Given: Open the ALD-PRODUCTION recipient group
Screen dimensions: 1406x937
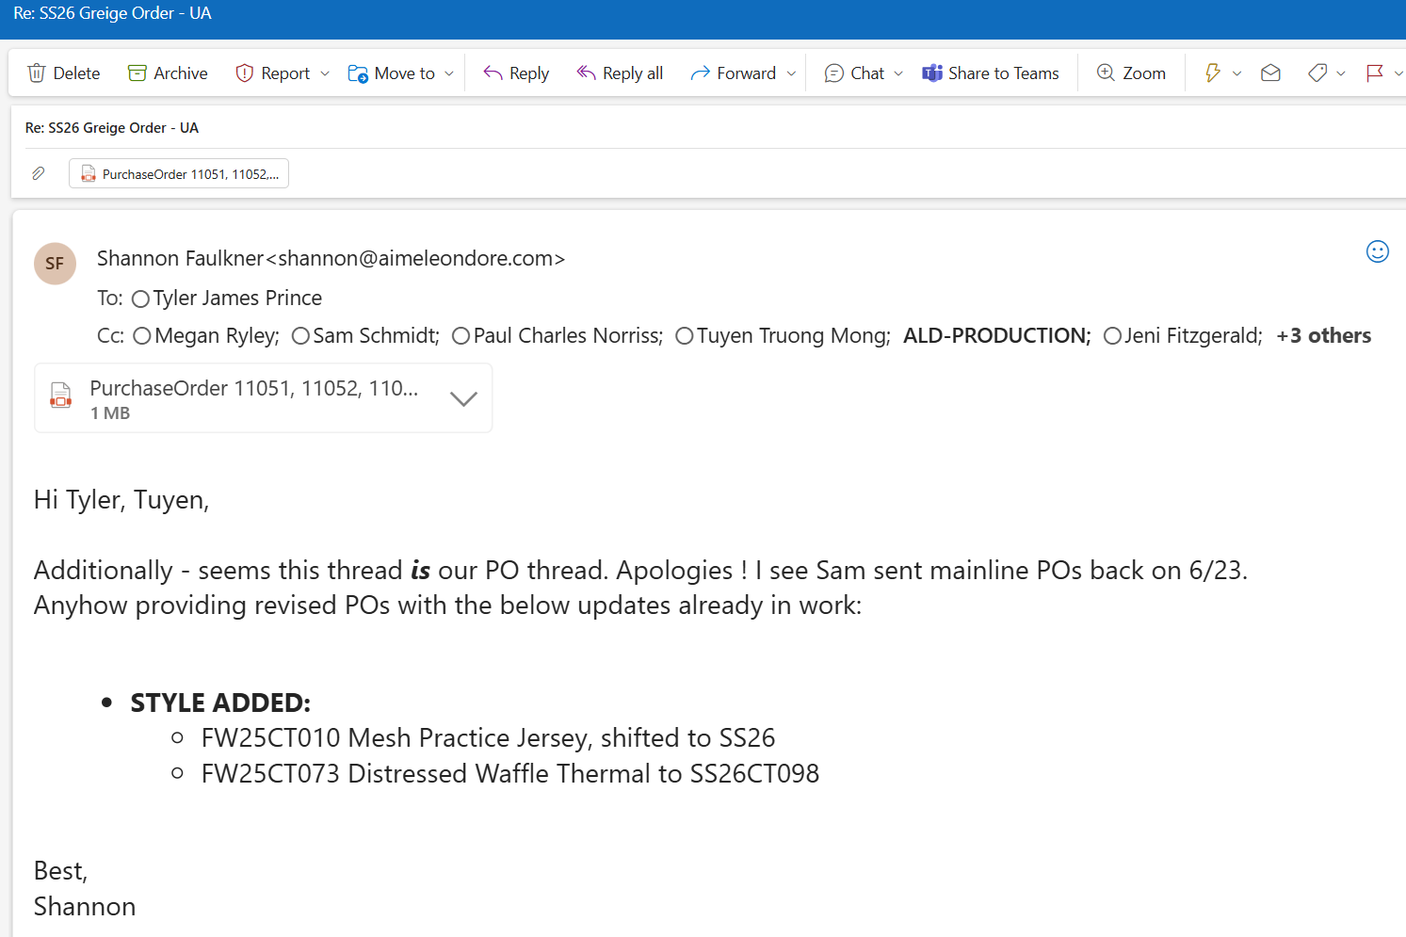Looking at the screenshot, I should pyautogui.click(x=996, y=336).
